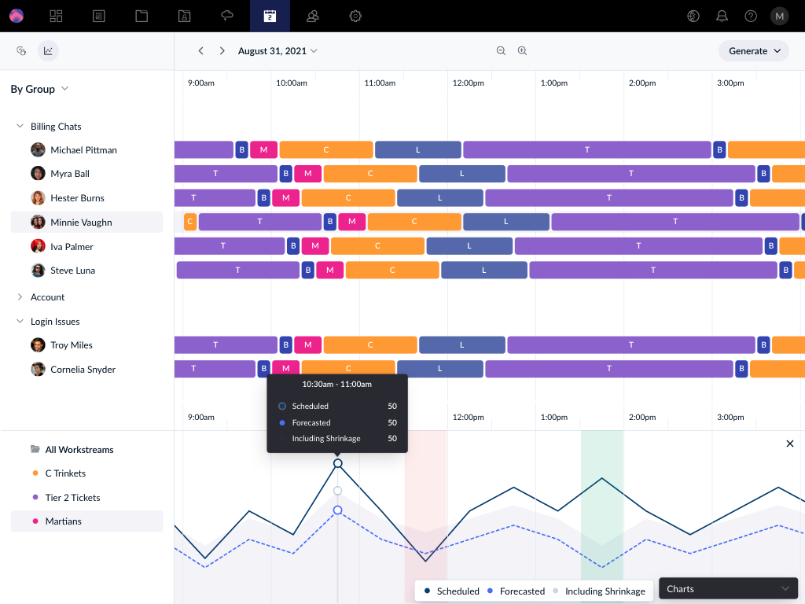This screenshot has height=604, width=805.
Task: Click Hester Burns's blue L block
Action: click(x=440, y=197)
